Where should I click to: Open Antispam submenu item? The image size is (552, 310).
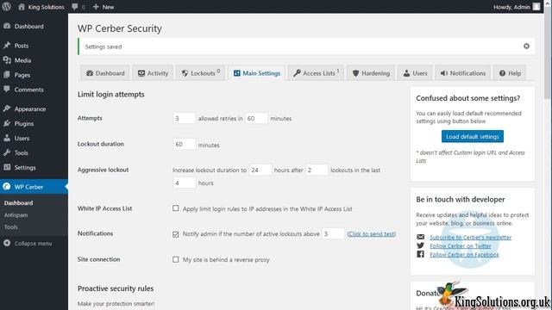(16, 215)
